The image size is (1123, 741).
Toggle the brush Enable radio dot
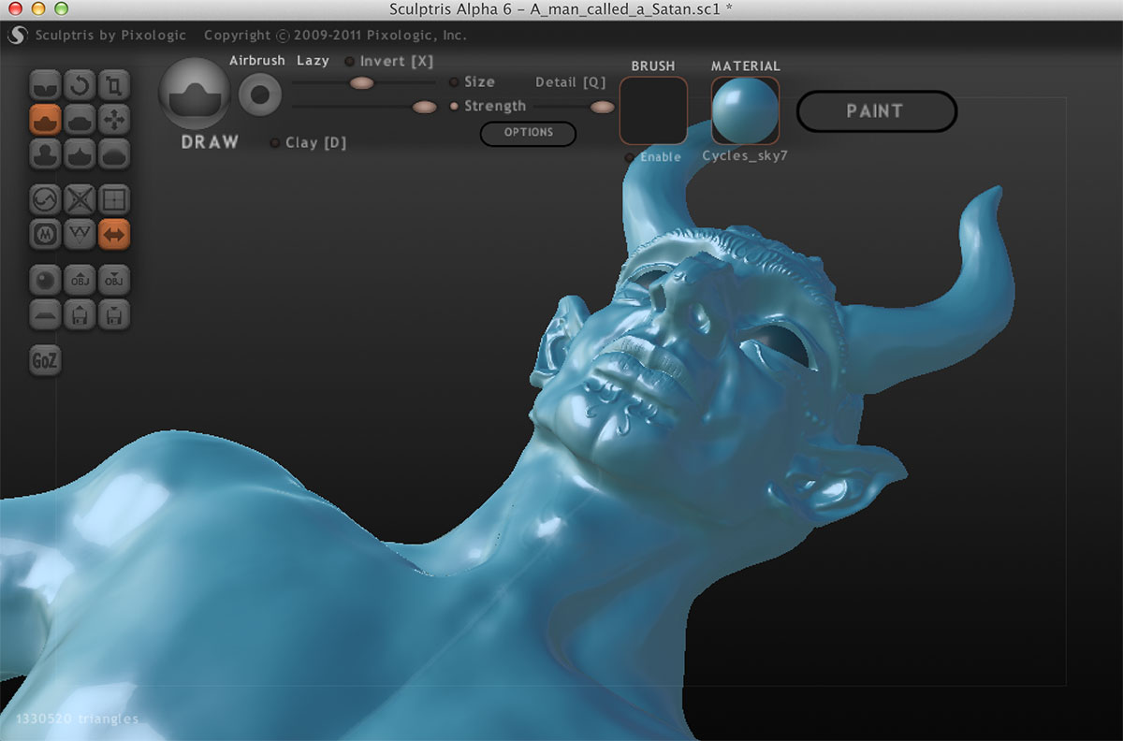tap(630, 157)
